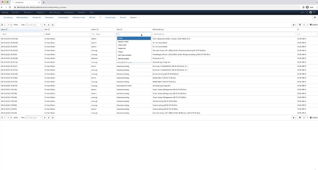Choose Nachricht in the Was list
The image size is (318, 170).
pos(134,48)
